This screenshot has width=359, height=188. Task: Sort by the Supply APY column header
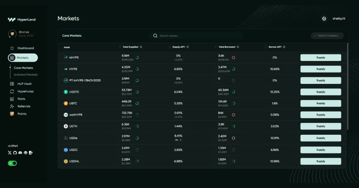[x=178, y=47]
